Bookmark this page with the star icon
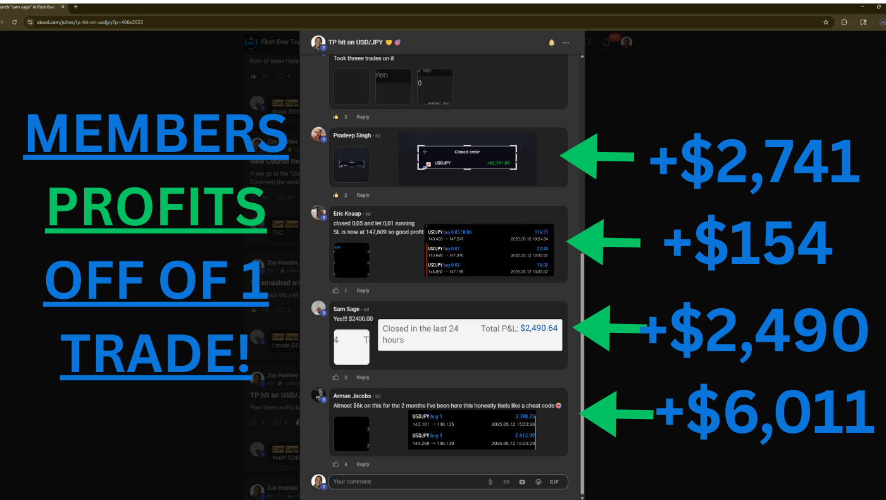 (826, 22)
